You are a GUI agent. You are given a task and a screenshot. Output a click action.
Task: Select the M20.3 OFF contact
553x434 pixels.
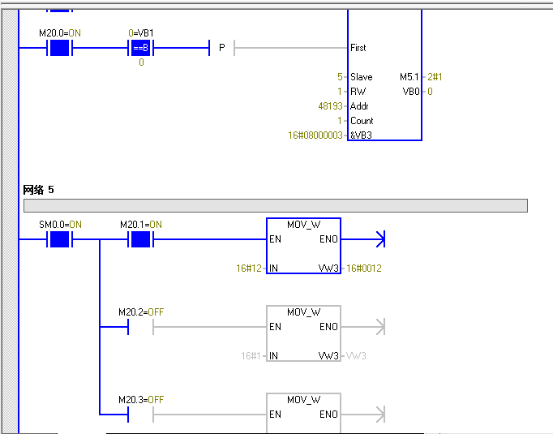click(141, 415)
